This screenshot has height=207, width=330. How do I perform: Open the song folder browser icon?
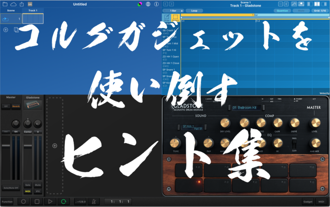click(5, 4)
